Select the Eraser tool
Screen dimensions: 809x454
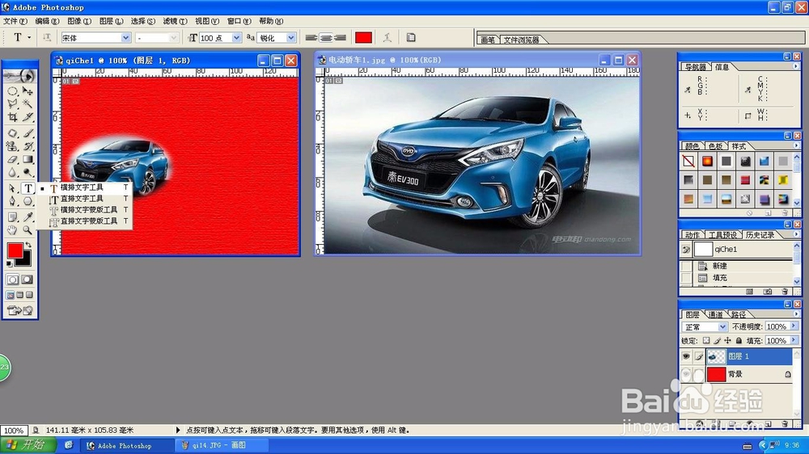[12, 160]
